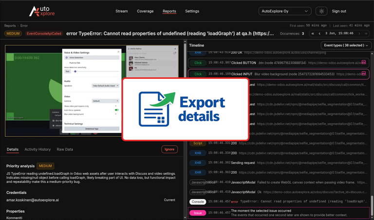The width and height of the screenshot is (374, 220).
Task: Click the Properties heading
Action: [16, 211]
